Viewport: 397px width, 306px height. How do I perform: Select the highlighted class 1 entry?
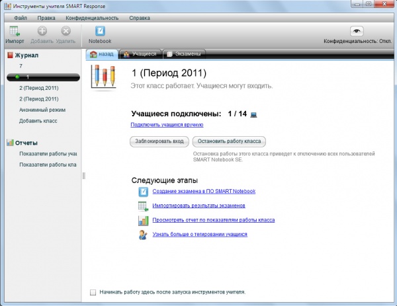point(43,77)
